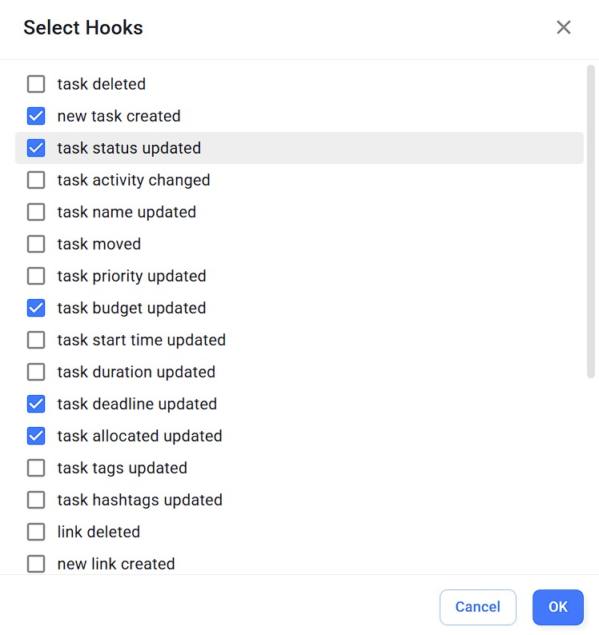
Task: Check the task tags updated box
Action: pos(36,468)
